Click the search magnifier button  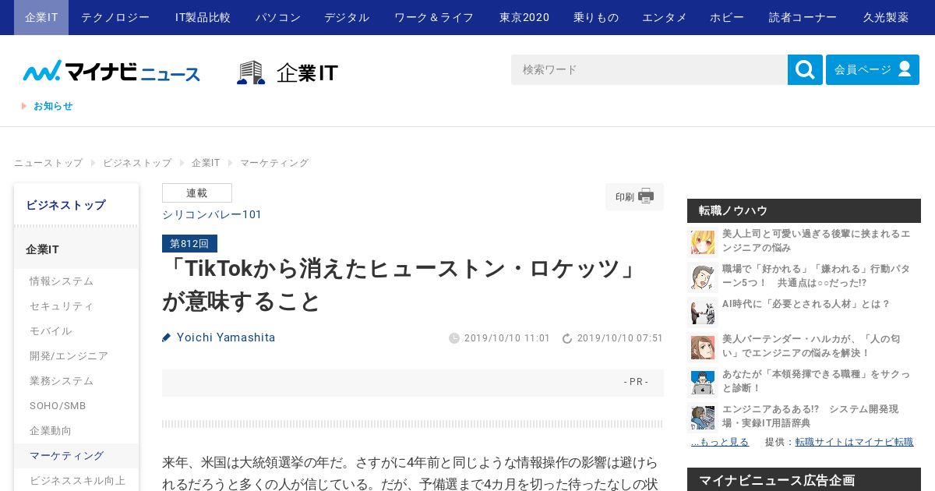coord(805,69)
